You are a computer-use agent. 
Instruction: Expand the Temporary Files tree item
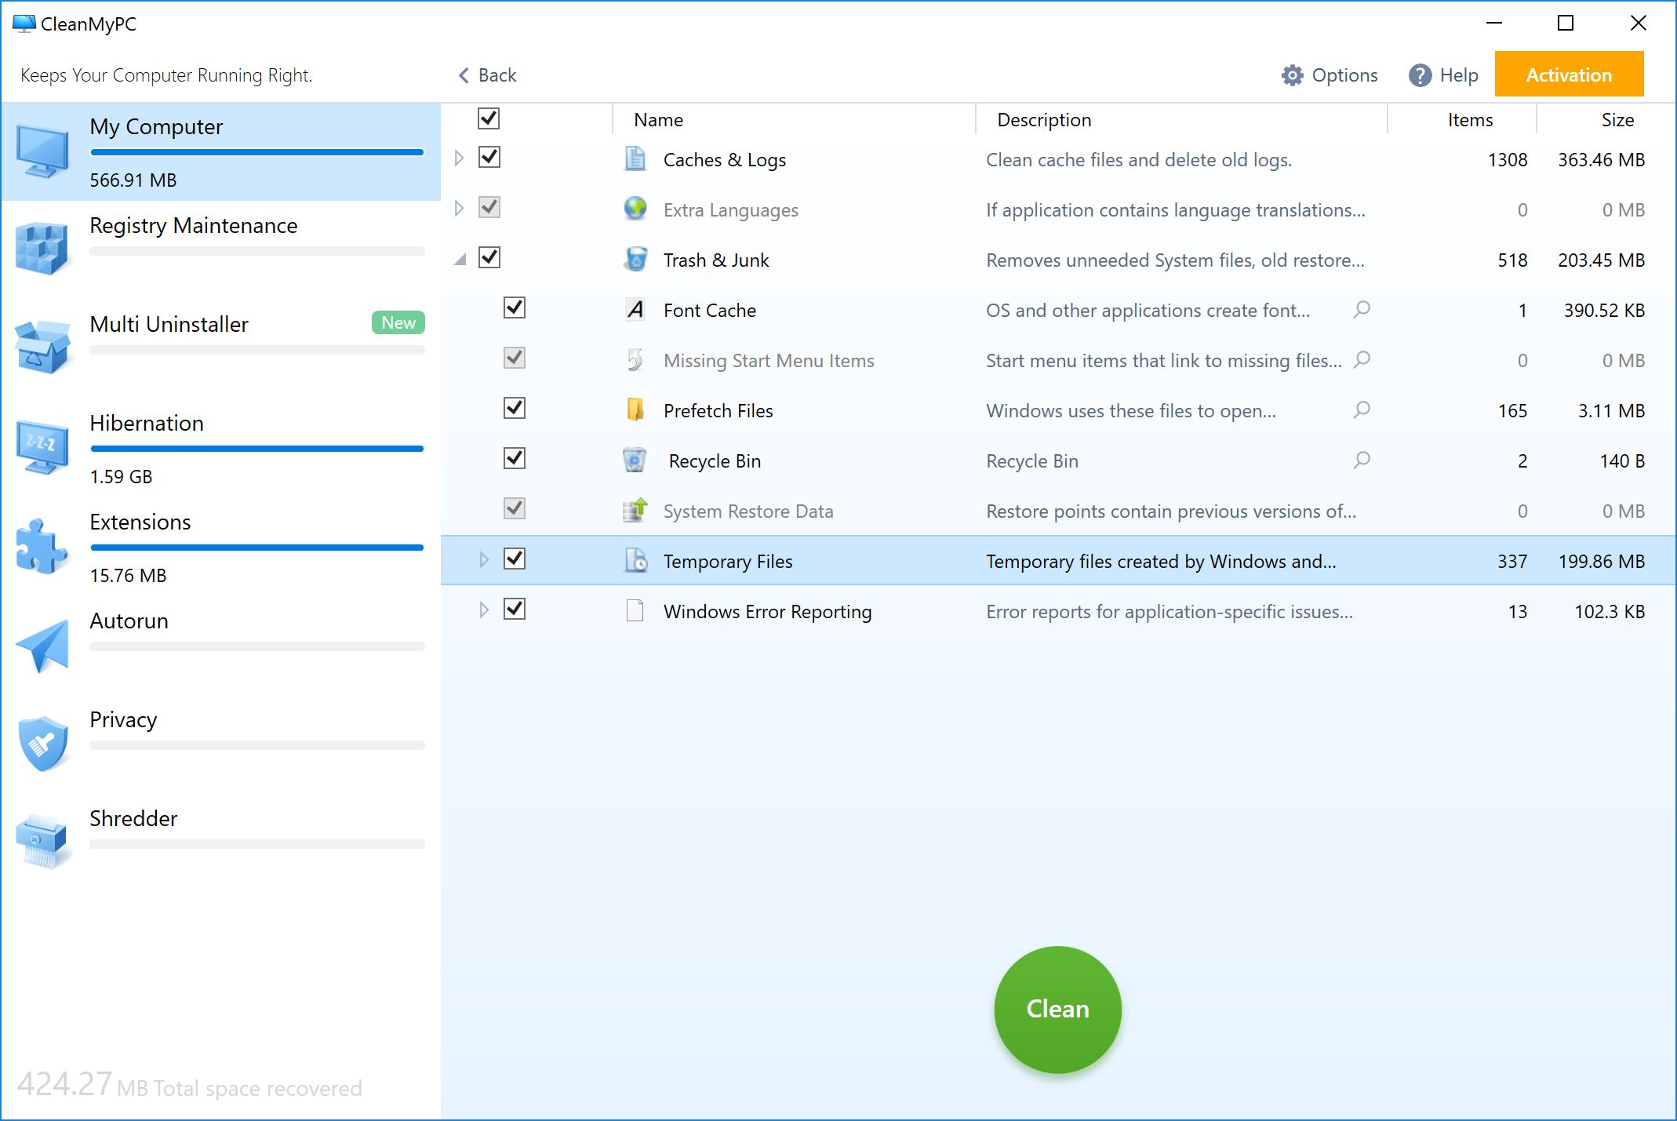tap(480, 560)
